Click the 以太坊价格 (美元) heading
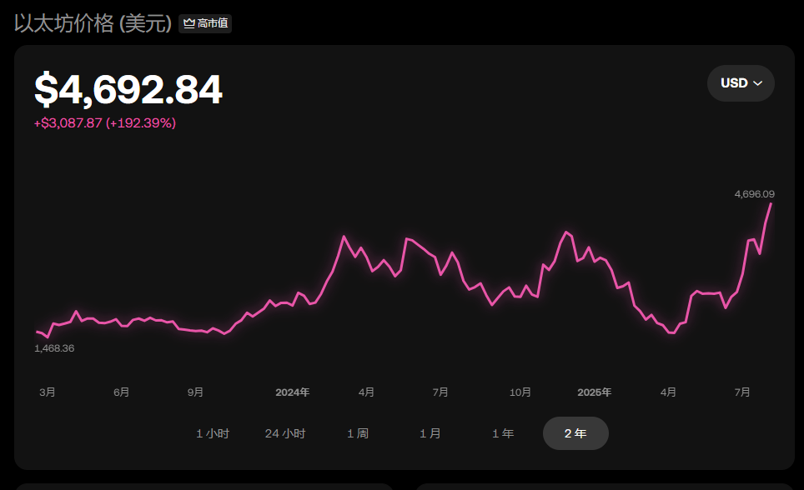 (93, 23)
